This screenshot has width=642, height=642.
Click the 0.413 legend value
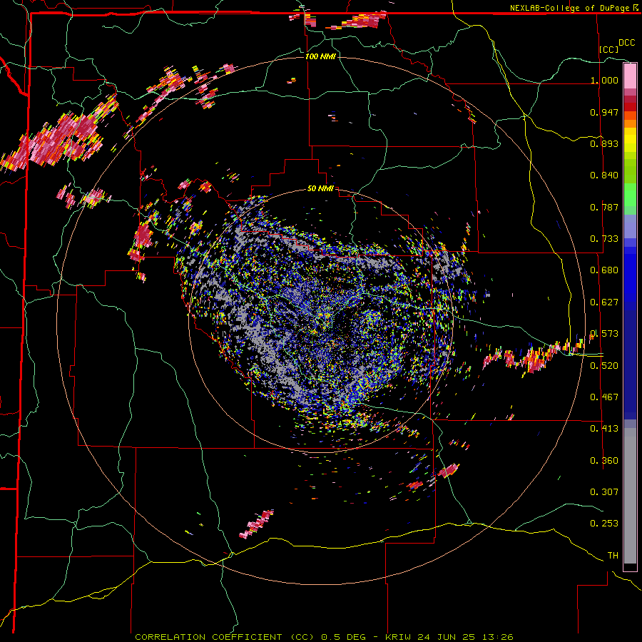tap(604, 428)
